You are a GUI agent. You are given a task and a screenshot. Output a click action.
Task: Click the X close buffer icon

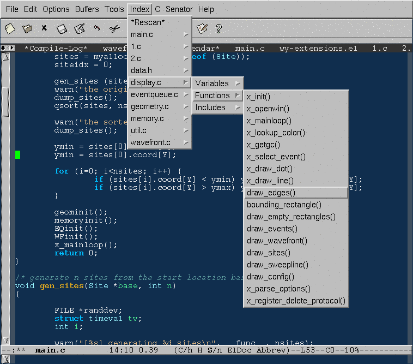pyautogui.click(x=44, y=28)
